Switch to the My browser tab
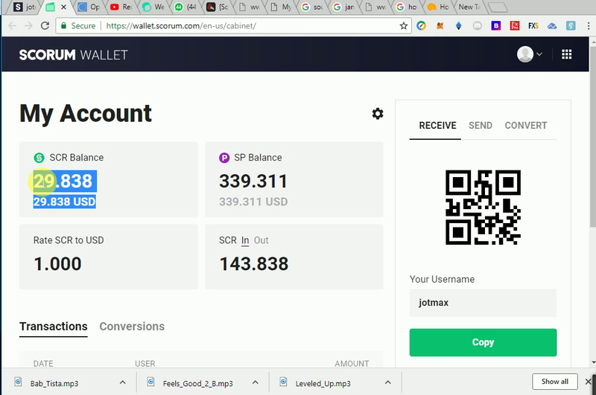The width and height of the screenshot is (596, 395). [x=282, y=7]
